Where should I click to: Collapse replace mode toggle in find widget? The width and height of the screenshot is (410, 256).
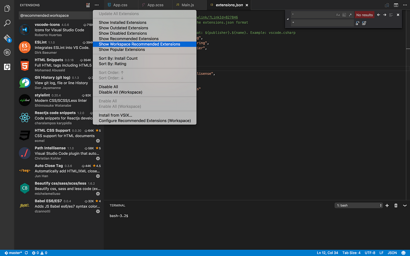click(288, 19)
